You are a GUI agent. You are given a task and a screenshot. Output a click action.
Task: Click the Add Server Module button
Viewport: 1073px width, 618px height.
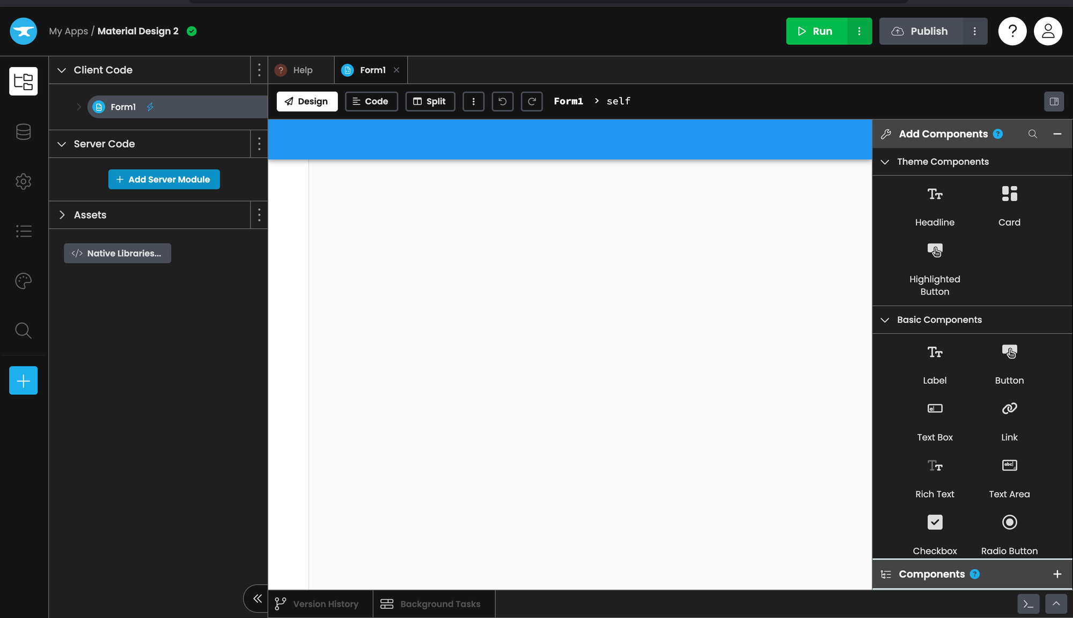164,180
